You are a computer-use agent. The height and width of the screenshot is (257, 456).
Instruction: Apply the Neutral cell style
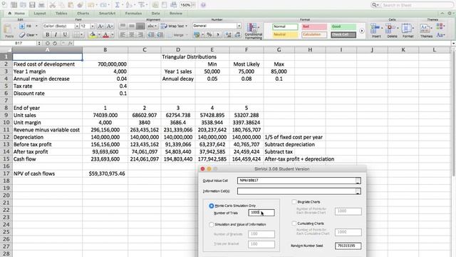[x=285, y=35]
